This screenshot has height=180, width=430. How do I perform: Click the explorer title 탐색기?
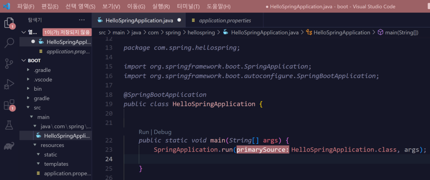coord(35,20)
